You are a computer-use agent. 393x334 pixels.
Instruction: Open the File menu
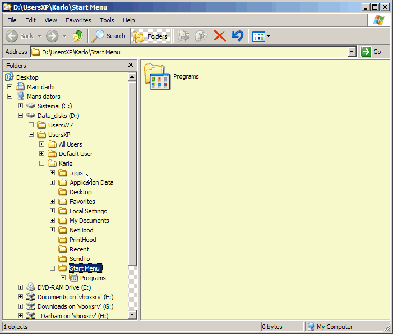coord(12,20)
